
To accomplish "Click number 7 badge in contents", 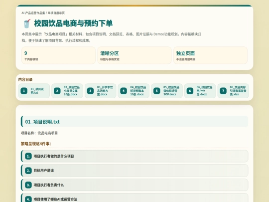I will pyautogui.click(x=223, y=91).
